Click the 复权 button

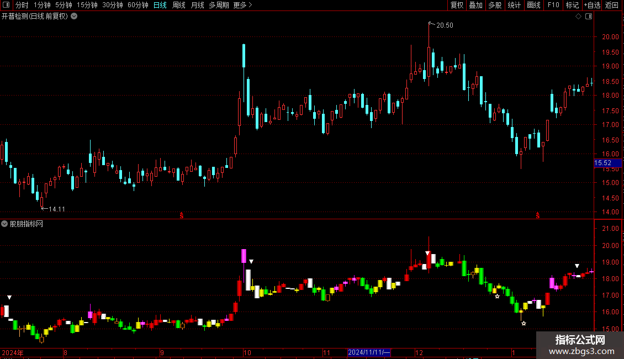[457, 5]
